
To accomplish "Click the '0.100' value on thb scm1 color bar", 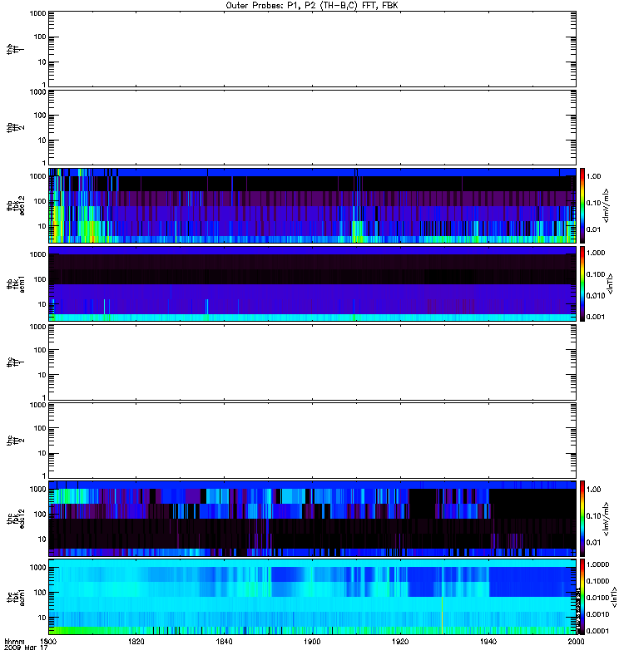I will pos(596,274).
